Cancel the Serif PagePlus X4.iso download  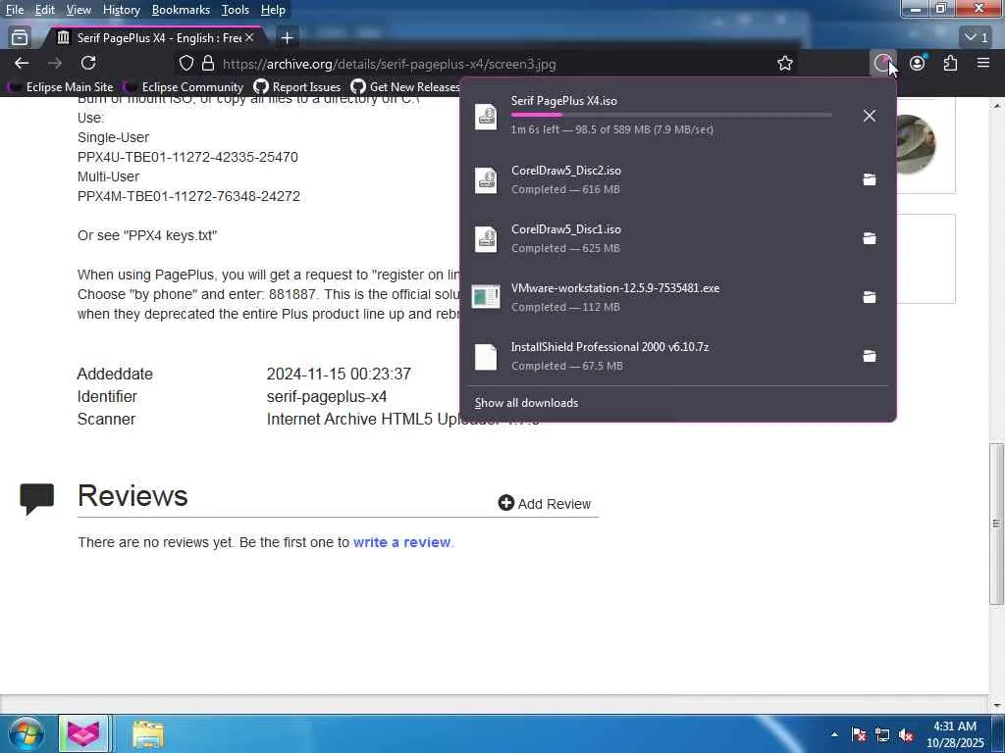870,116
